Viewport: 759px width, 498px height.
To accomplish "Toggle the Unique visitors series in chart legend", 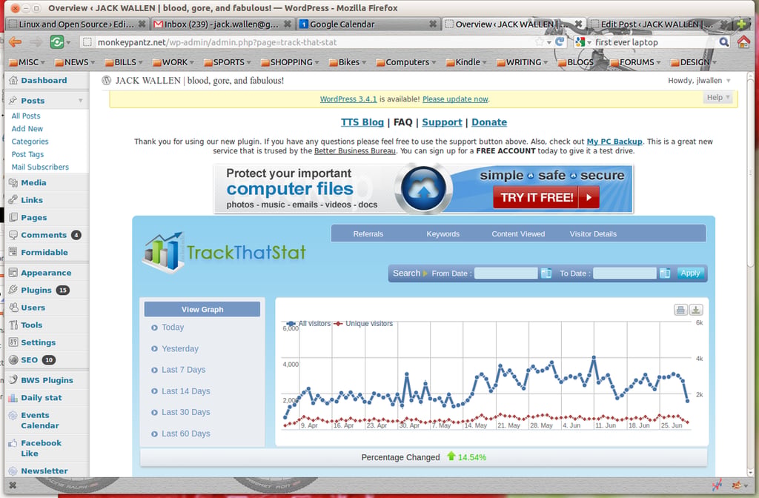I will 363,323.
